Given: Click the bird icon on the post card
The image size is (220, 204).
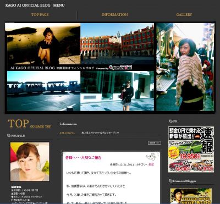Looking at the screenshot, I should pos(151,157).
